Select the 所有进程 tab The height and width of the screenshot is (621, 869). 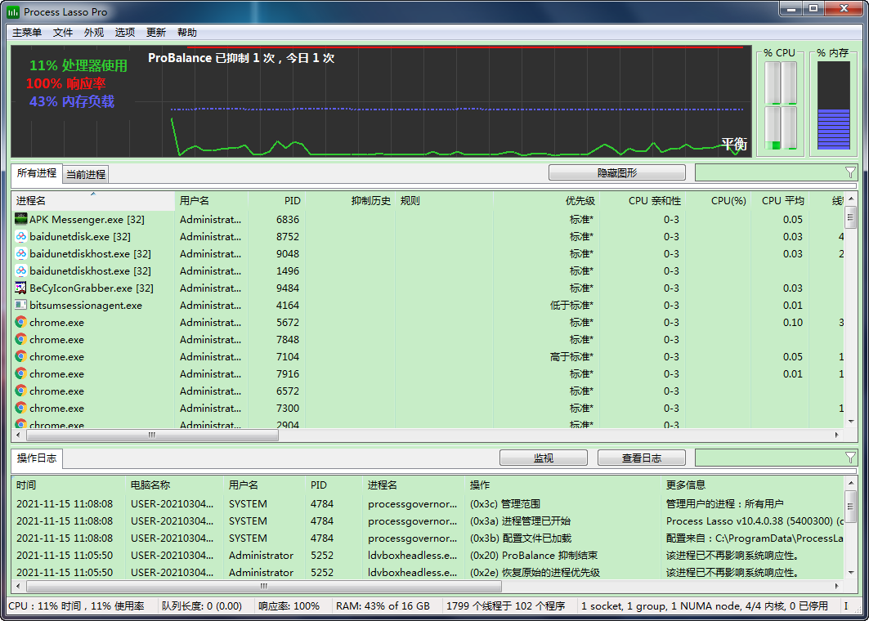pyautogui.click(x=37, y=173)
